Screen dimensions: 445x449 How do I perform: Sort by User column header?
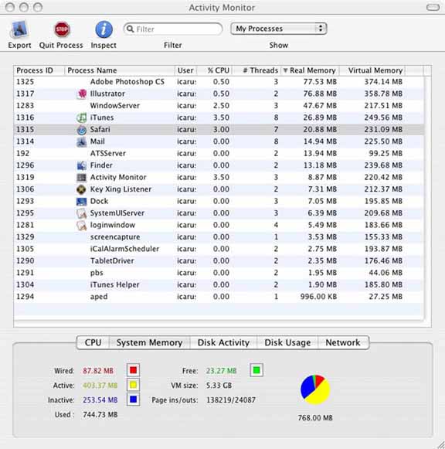point(185,70)
